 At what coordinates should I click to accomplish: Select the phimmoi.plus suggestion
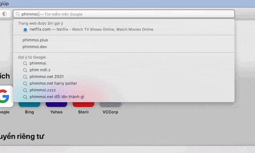[124, 40]
